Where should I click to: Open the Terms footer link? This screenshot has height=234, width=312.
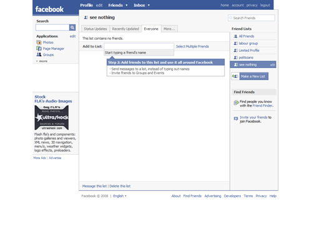point(248,196)
